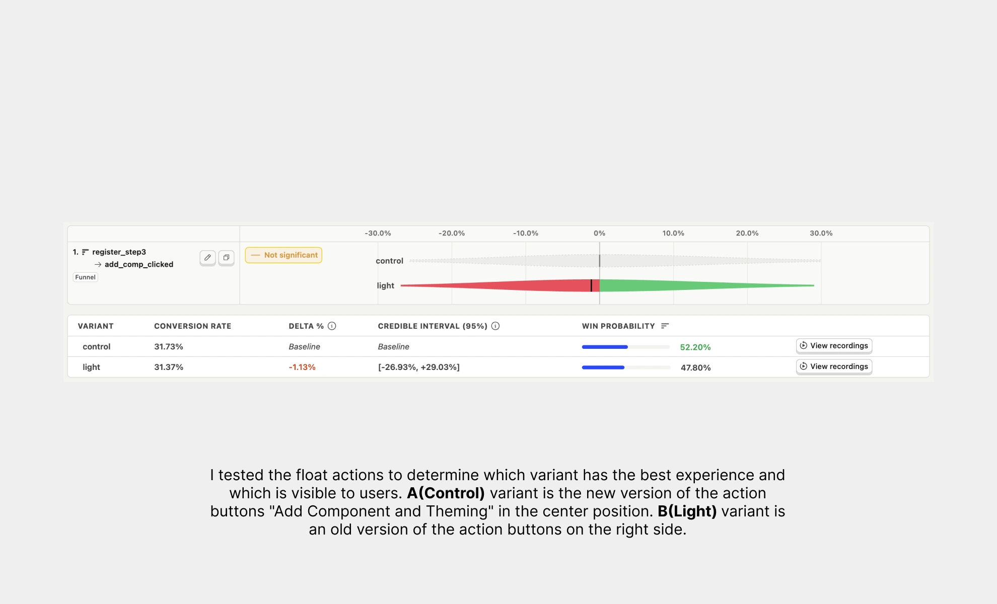Click the recordings playback icon in the light row
Viewport: 997px width, 604px height.
tap(803, 366)
